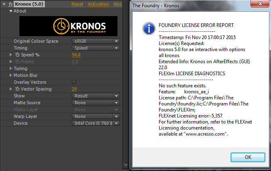Click the Overlay Vectors label
The width and height of the screenshot is (271, 171).
tap(30, 82)
